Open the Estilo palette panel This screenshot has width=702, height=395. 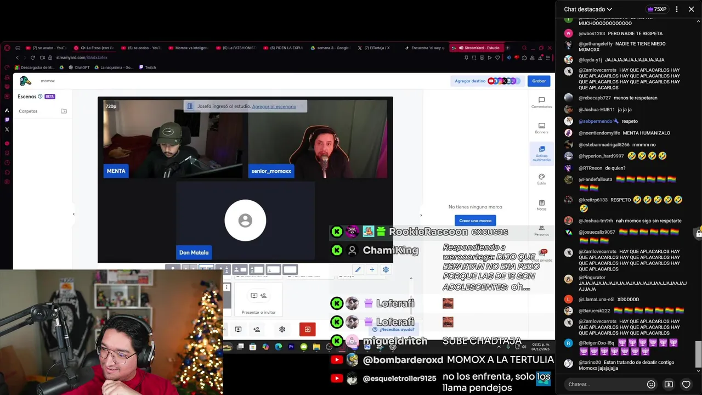click(x=541, y=179)
